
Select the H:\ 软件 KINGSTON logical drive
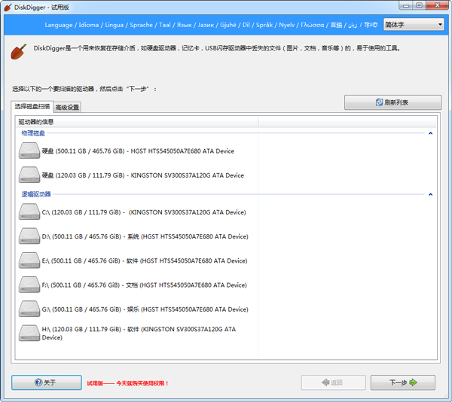138,333
